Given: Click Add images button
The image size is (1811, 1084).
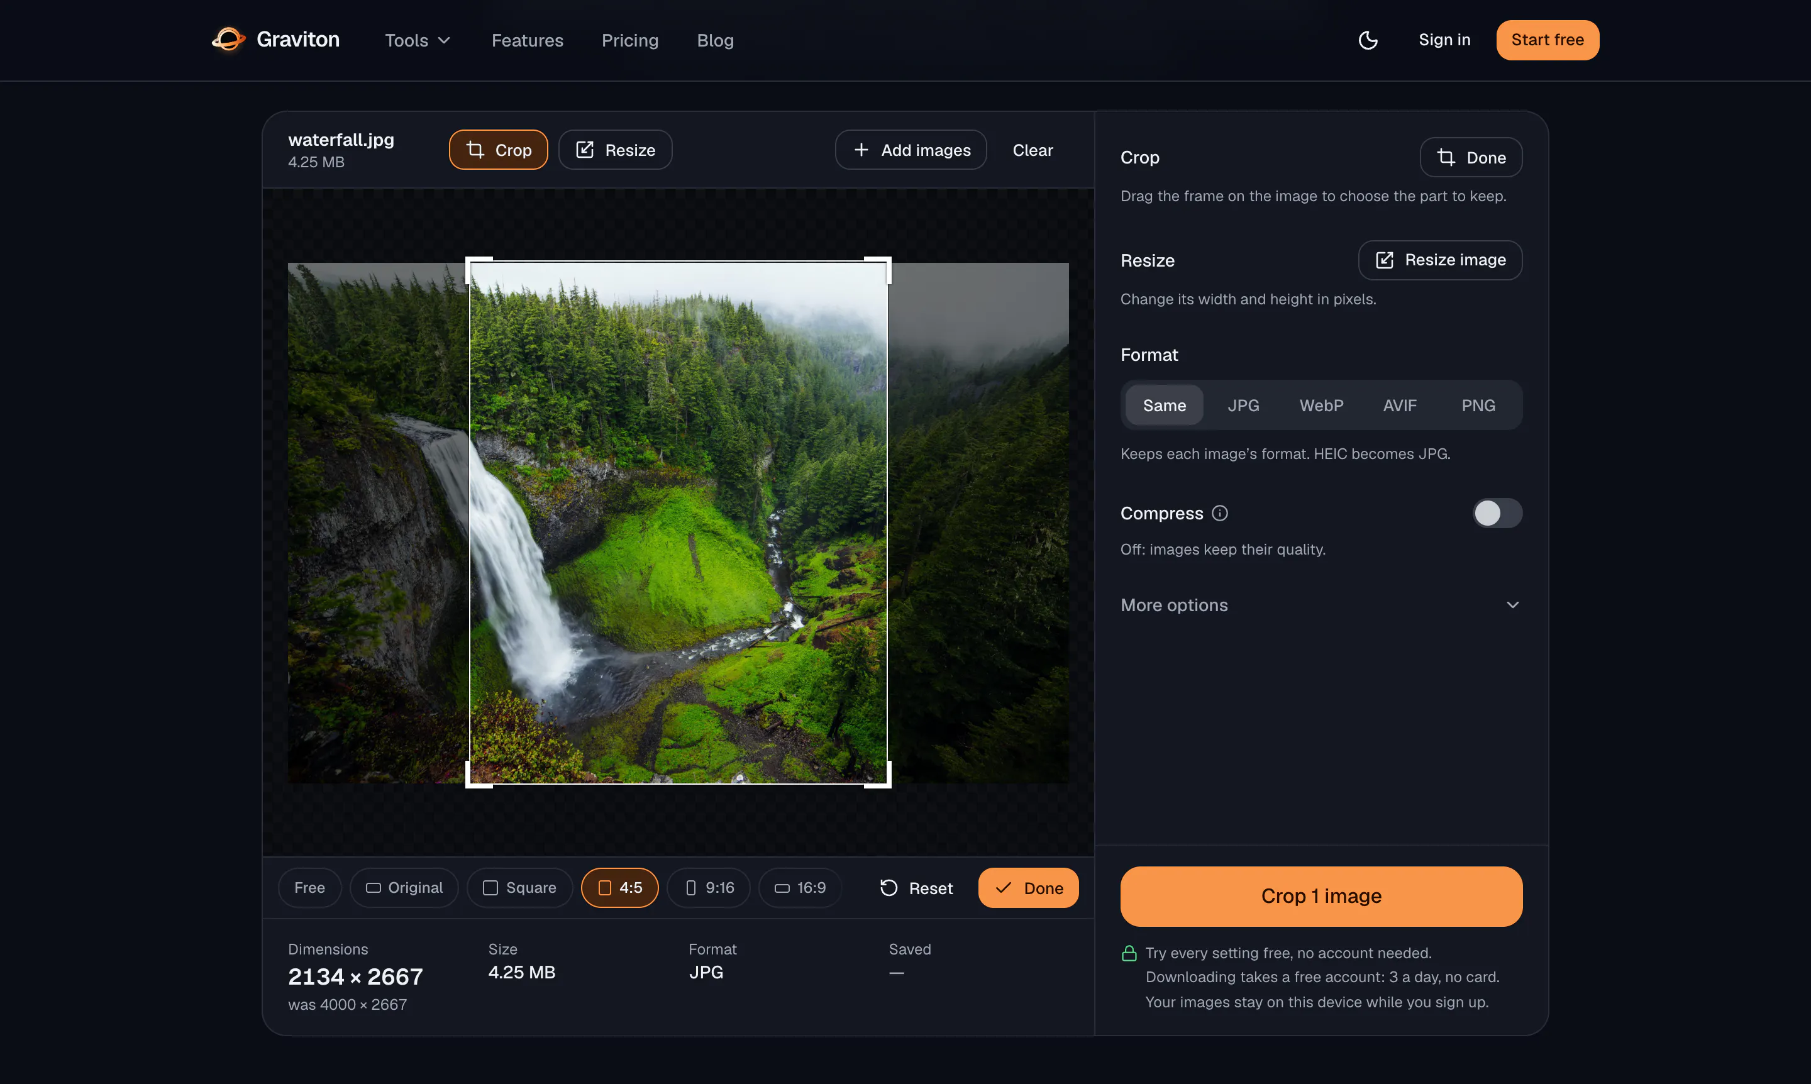Looking at the screenshot, I should click(911, 150).
